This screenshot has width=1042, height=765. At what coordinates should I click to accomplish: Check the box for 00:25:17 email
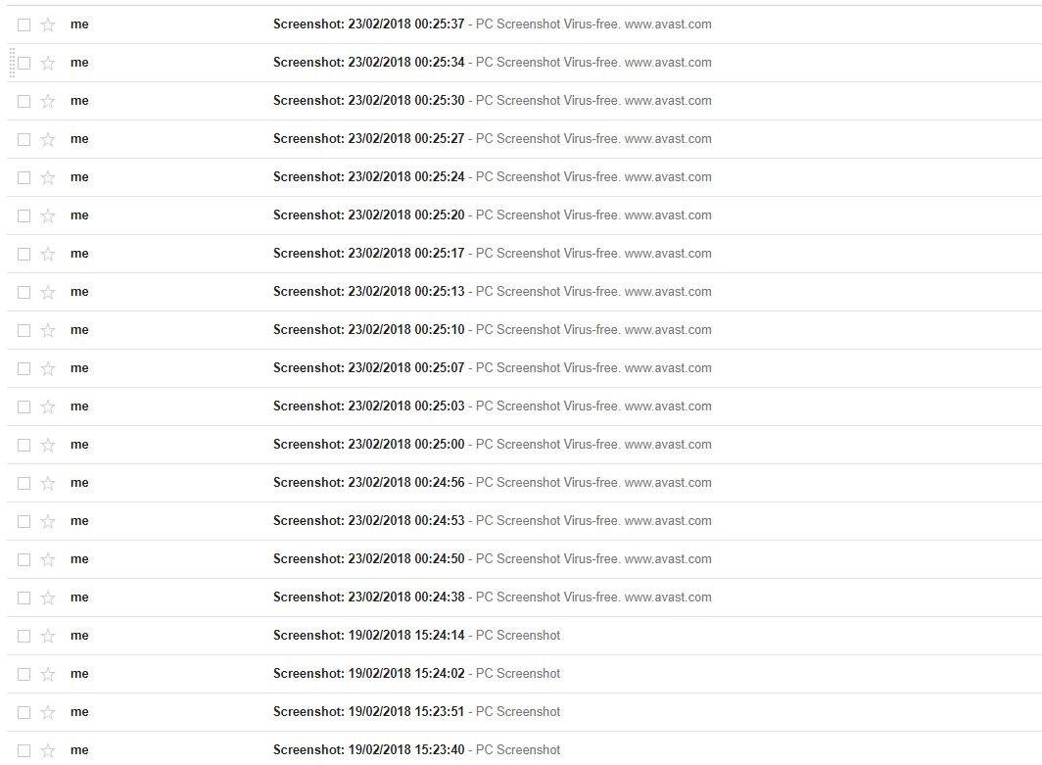(24, 254)
